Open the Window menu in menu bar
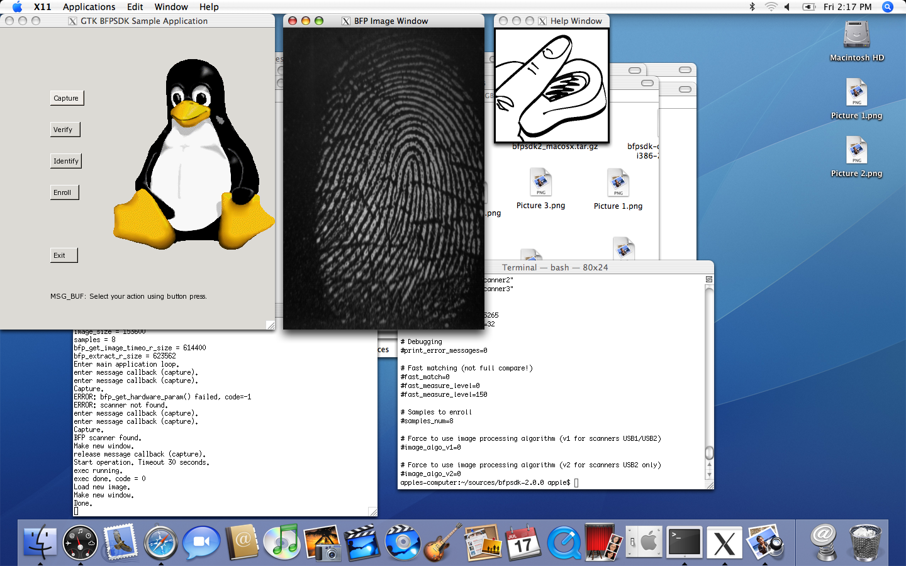The image size is (906, 566). pos(171,7)
